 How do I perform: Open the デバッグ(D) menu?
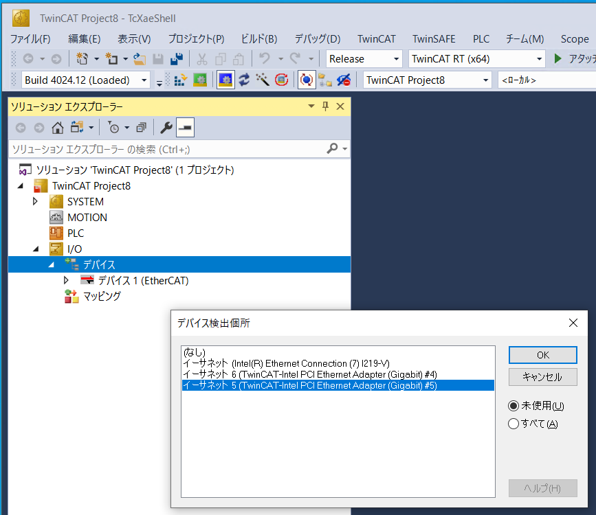(318, 38)
